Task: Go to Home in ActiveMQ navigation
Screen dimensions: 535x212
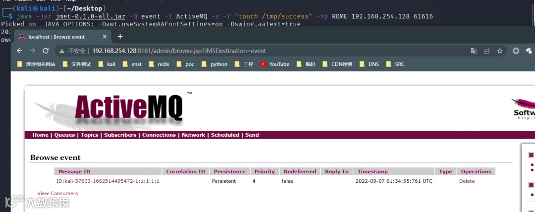Action: [x=40, y=135]
